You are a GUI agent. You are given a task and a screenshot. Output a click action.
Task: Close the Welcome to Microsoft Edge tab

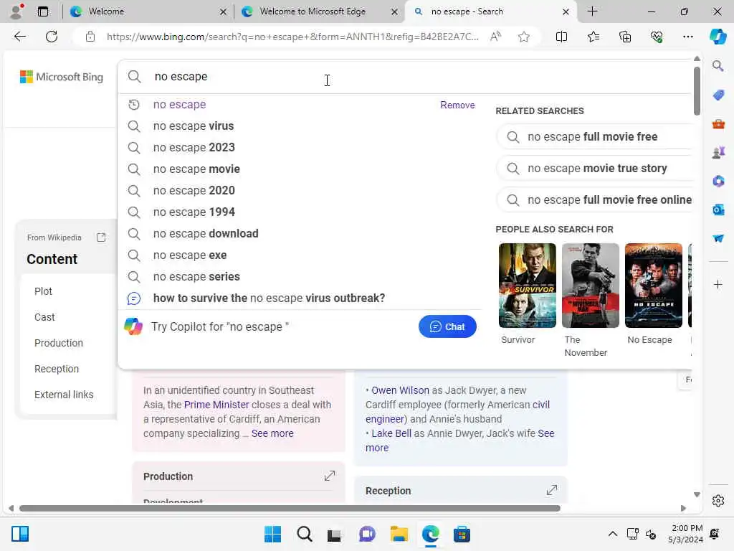(x=394, y=11)
